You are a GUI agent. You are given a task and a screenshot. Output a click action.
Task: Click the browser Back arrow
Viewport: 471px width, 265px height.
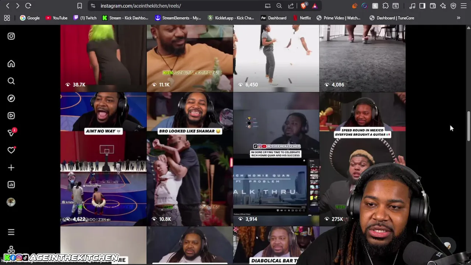click(8, 6)
